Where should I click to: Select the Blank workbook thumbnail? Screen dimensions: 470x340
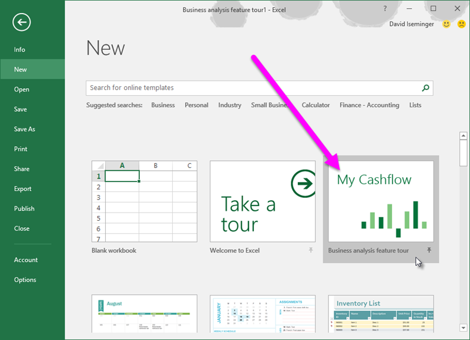[x=145, y=201]
